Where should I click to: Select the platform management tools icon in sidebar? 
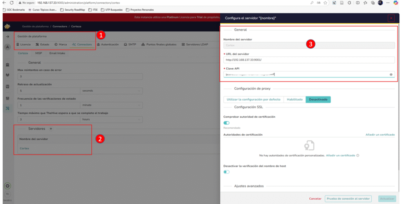7,109
